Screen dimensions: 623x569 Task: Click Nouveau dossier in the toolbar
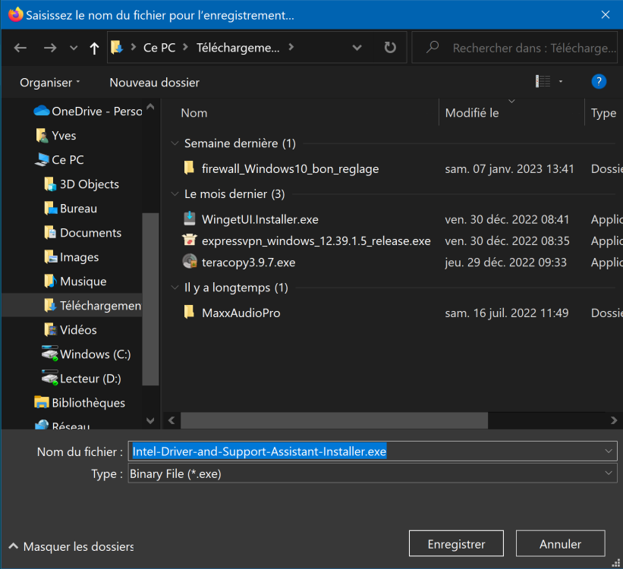tap(154, 83)
